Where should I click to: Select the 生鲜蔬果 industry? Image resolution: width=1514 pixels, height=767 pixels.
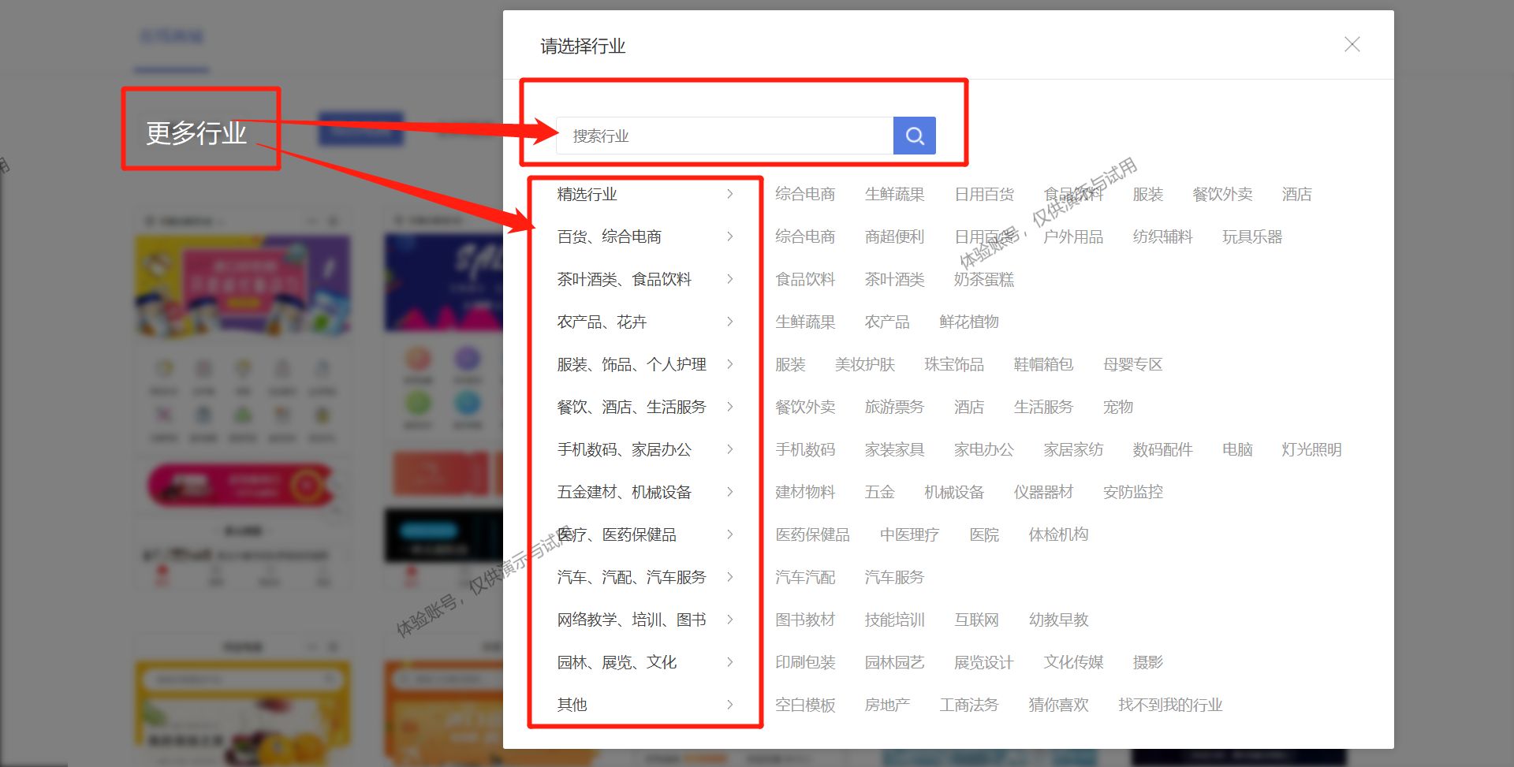point(895,194)
